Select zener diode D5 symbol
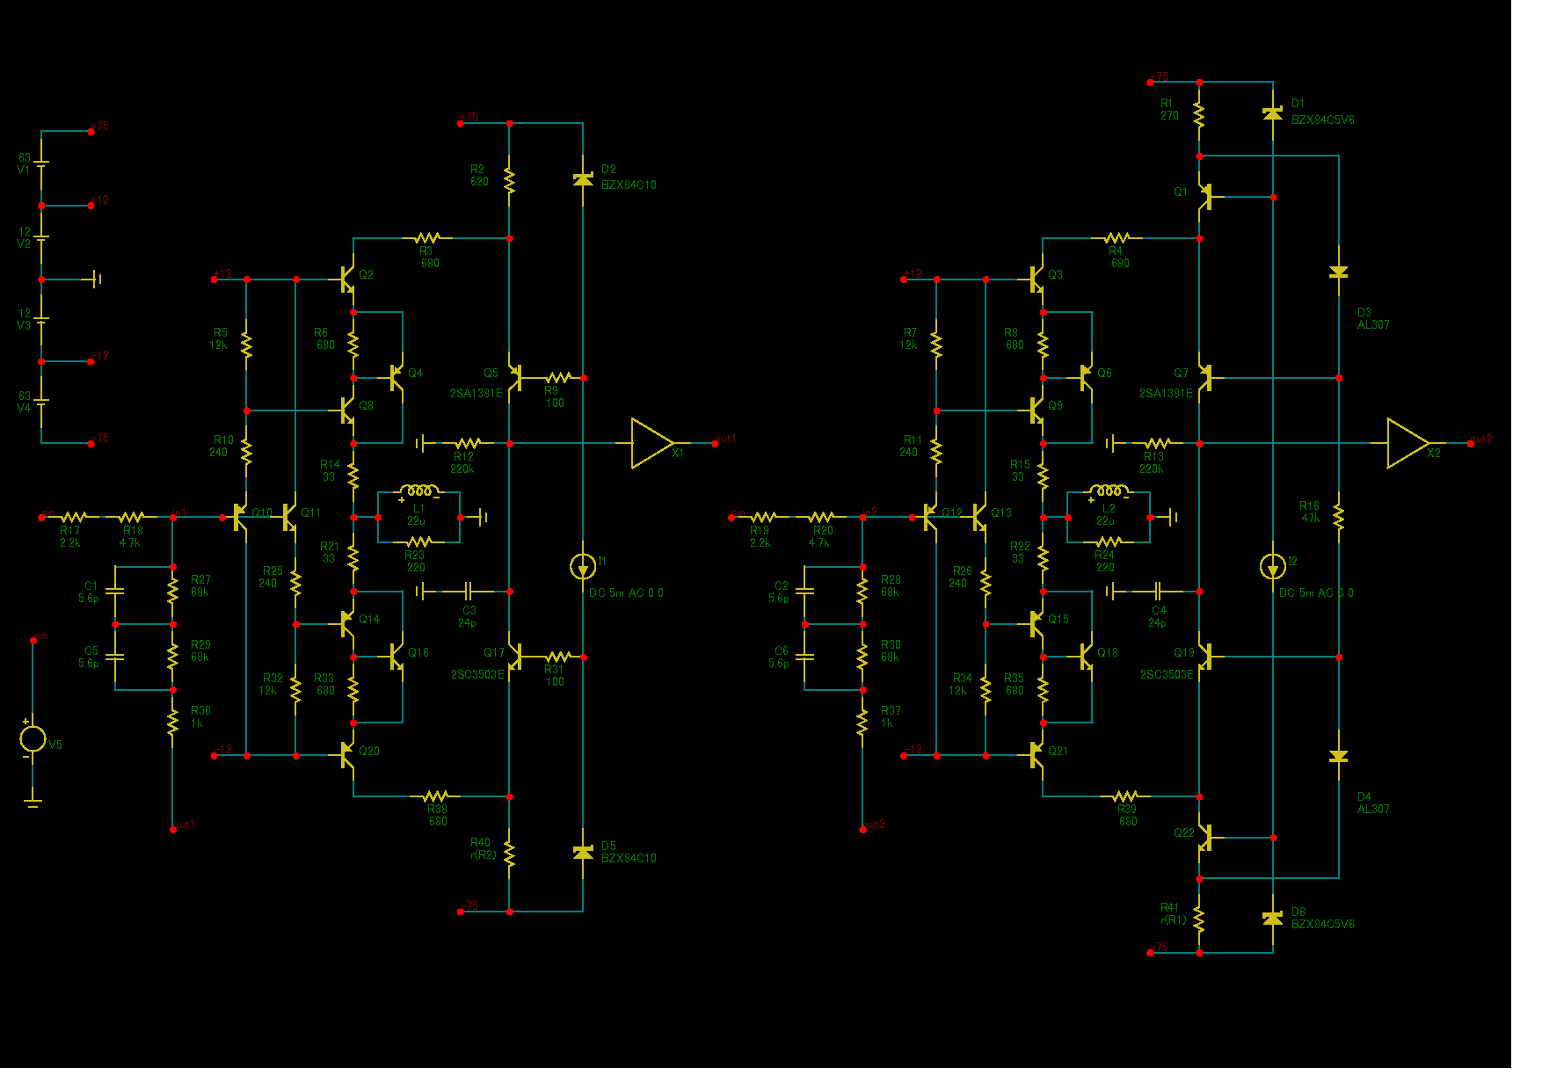This screenshot has width=1542, height=1090. pos(583,853)
